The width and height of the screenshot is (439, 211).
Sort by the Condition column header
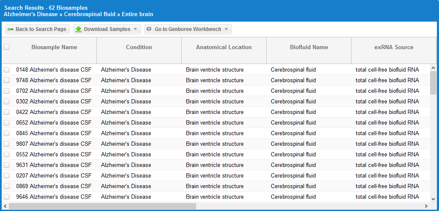tap(139, 47)
